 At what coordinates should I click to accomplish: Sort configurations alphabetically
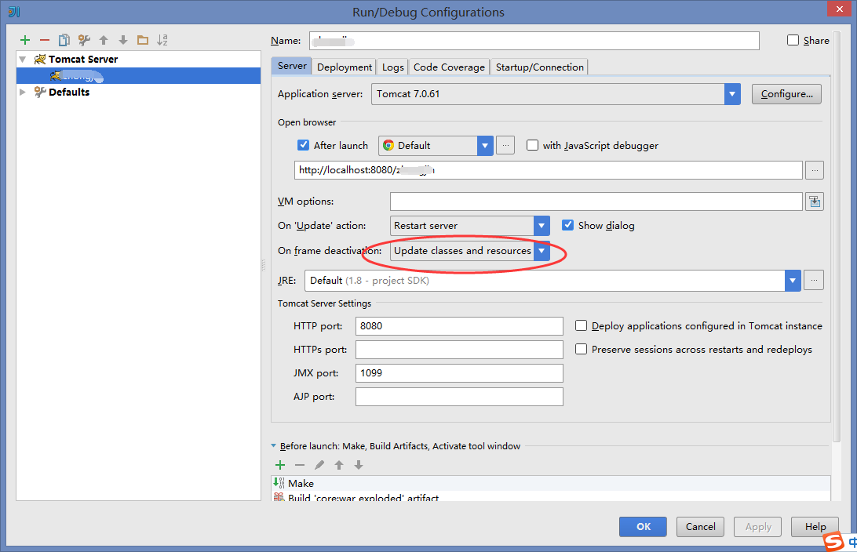[162, 40]
